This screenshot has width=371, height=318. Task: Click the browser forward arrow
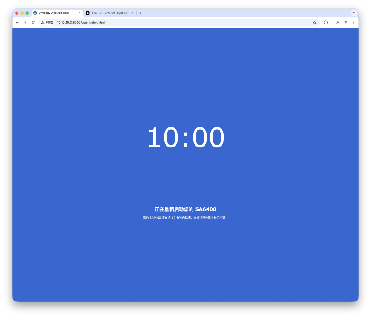(25, 23)
